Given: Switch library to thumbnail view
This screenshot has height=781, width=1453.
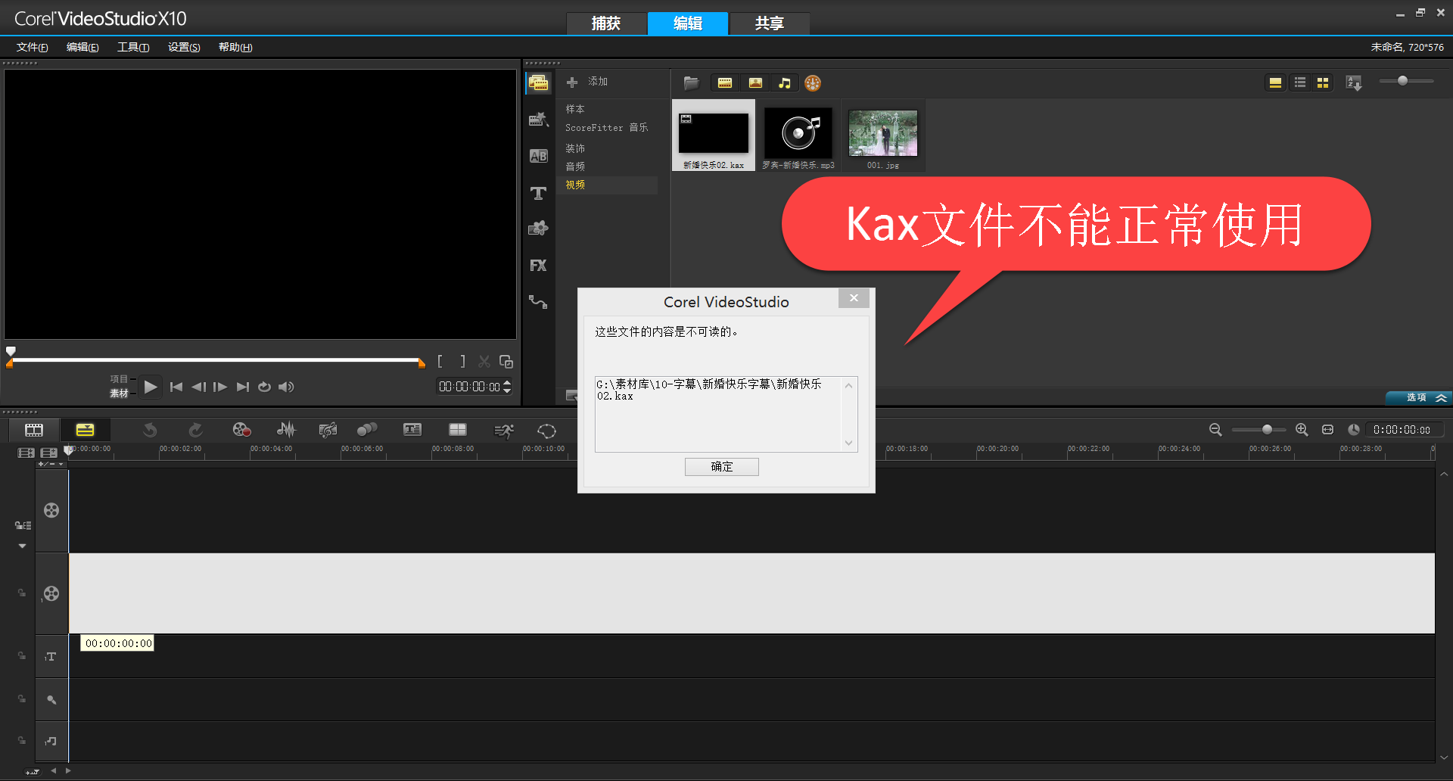Looking at the screenshot, I should (x=1323, y=82).
